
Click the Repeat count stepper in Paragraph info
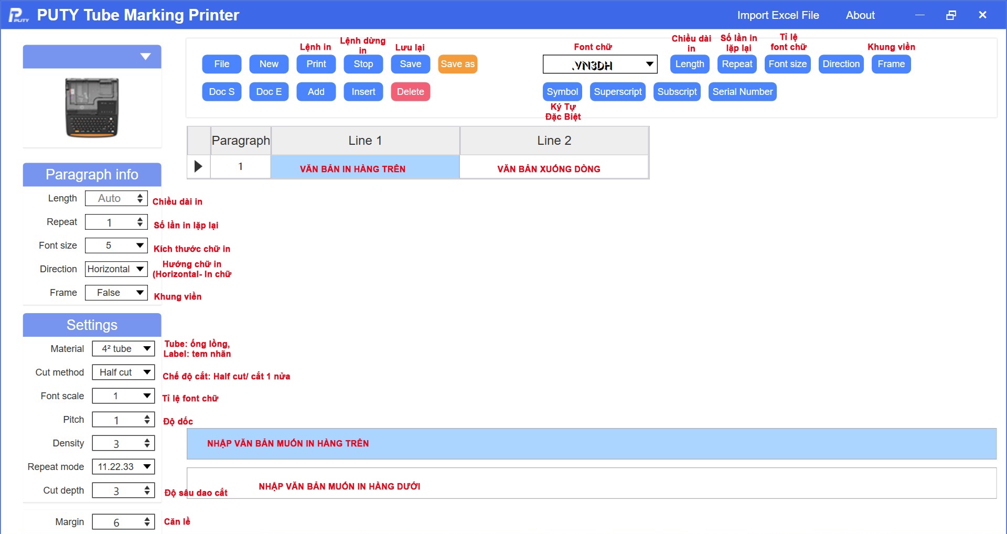coord(140,222)
